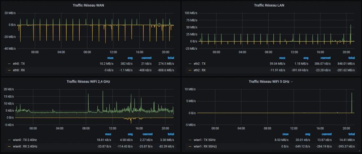The width and height of the screenshot is (362, 154).
Task: Click the chevron beside Traffic Réseau WiFi 5 GHz
Action: pyautogui.click(x=292, y=82)
